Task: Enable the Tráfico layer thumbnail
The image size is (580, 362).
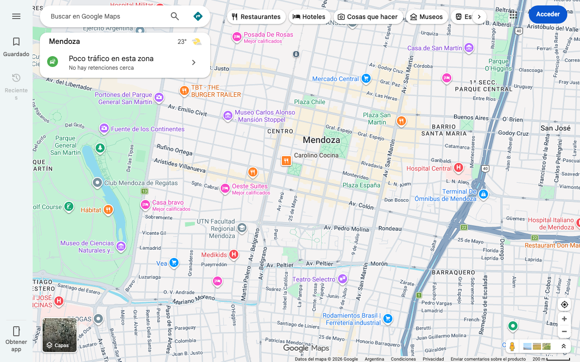Action: pyautogui.click(x=527, y=346)
